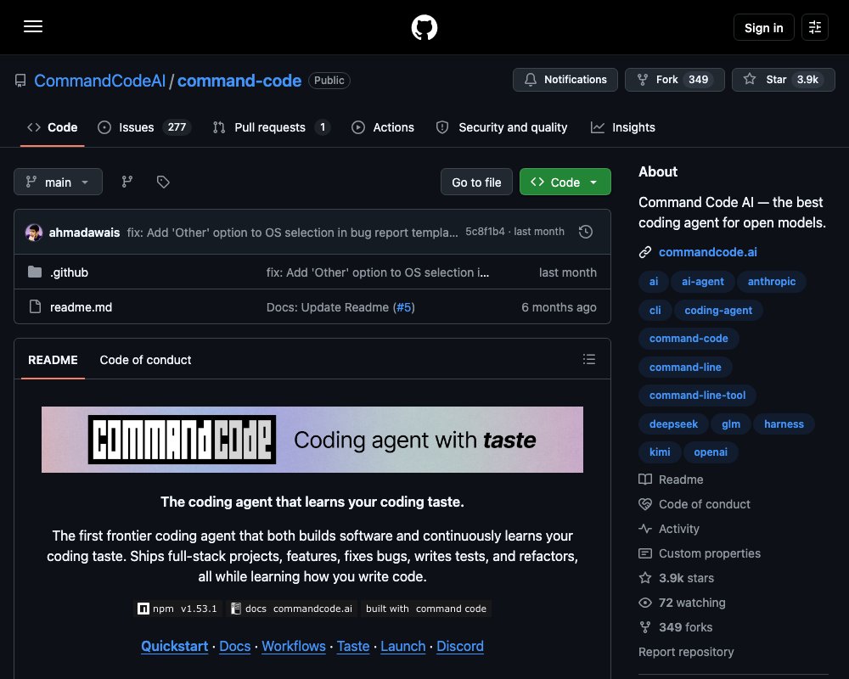Open the Insights tab
This screenshot has height=679, width=849.
pyautogui.click(x=622, y=127)
